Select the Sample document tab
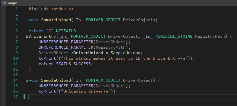 [x=10, y=3]
